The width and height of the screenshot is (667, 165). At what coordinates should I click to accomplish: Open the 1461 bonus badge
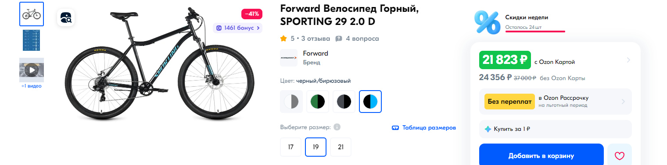(x=237, y=28)
